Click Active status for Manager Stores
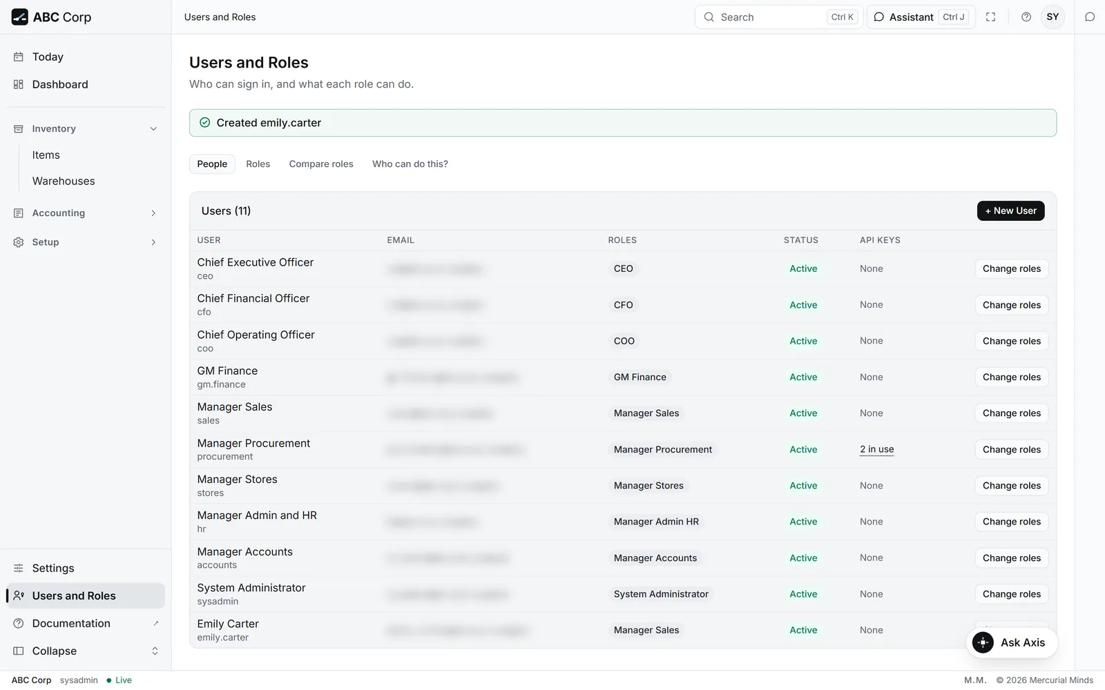1105x690 pixels. (x=803, y=486)
